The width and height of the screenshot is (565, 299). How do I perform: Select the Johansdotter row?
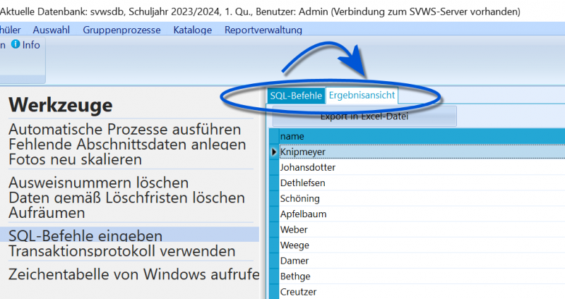[422, 167]
